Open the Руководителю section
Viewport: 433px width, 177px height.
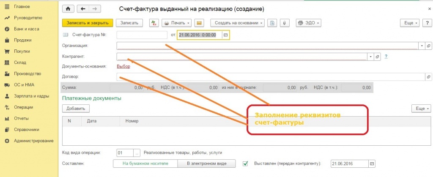28,18
